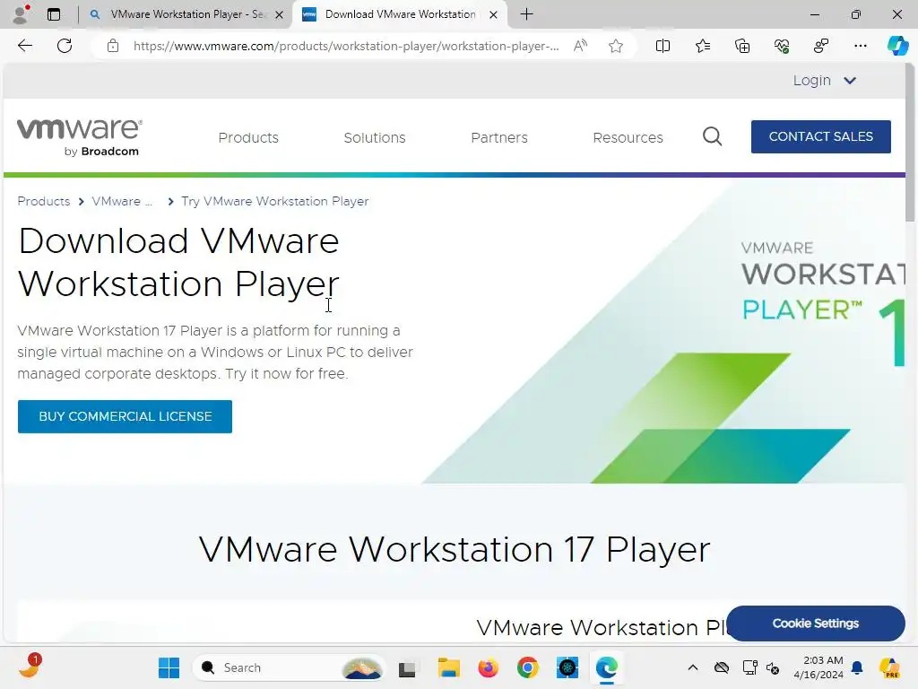Follow the Products breadcrumb link
The width and height of the screenshot is (918, 689).
44,201
